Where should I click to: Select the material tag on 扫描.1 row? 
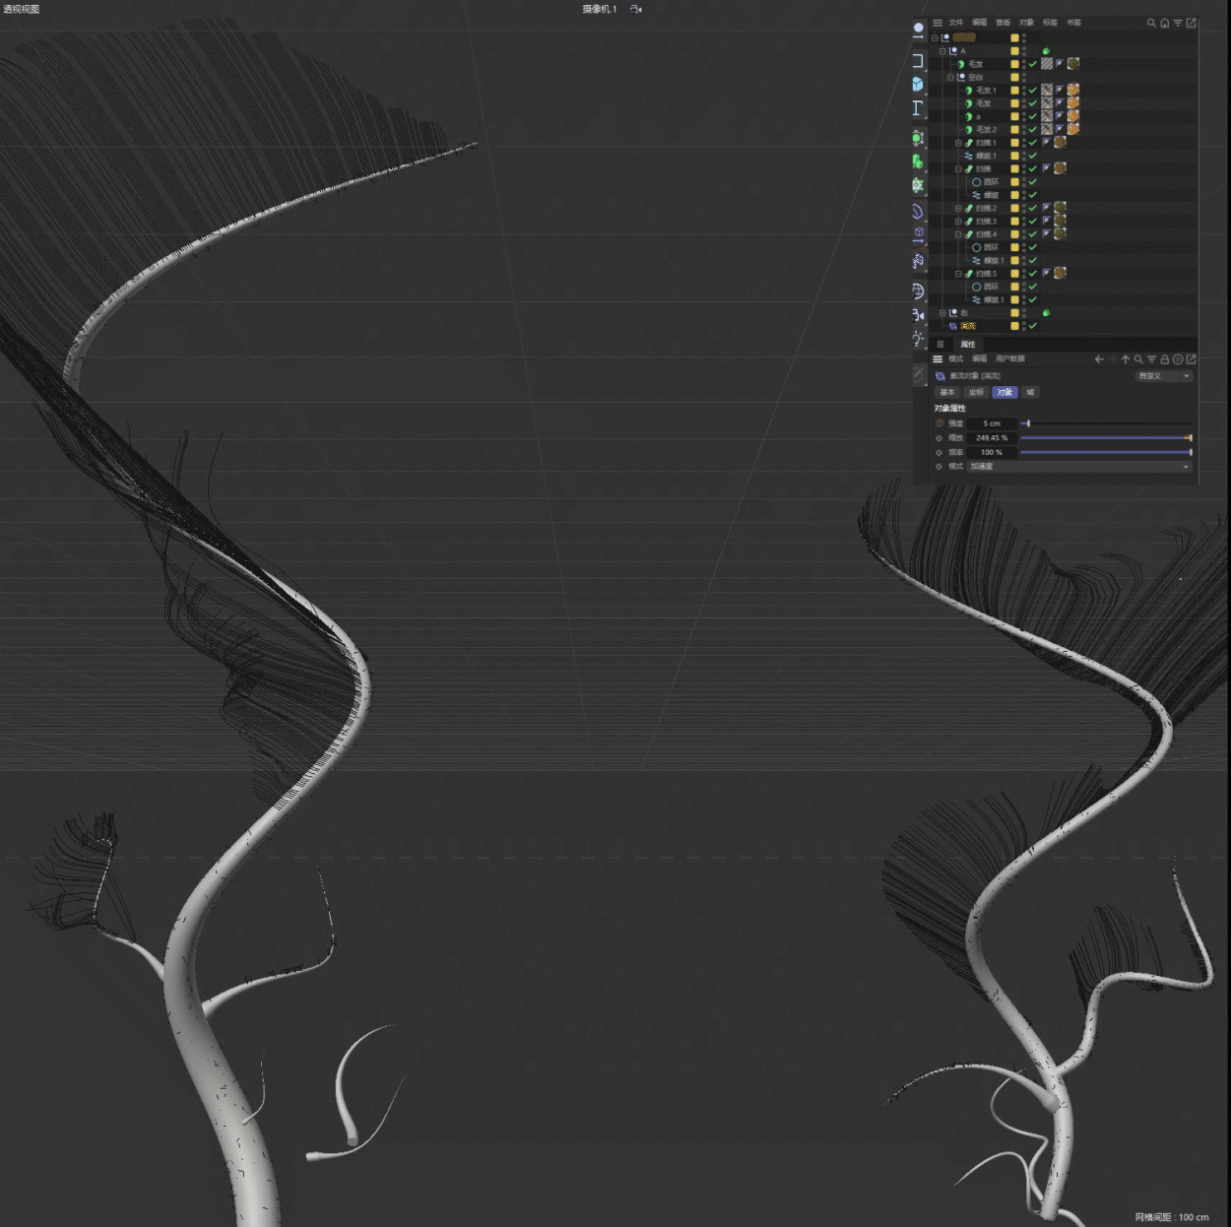tap(1060, 143)
